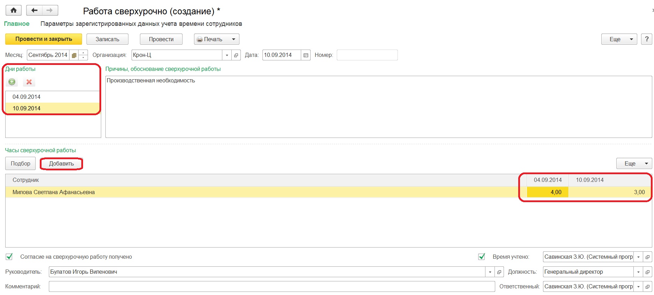Screen dimensions: 654x295
Task: Click the Добавить button
Action: (x=61, y=163)
